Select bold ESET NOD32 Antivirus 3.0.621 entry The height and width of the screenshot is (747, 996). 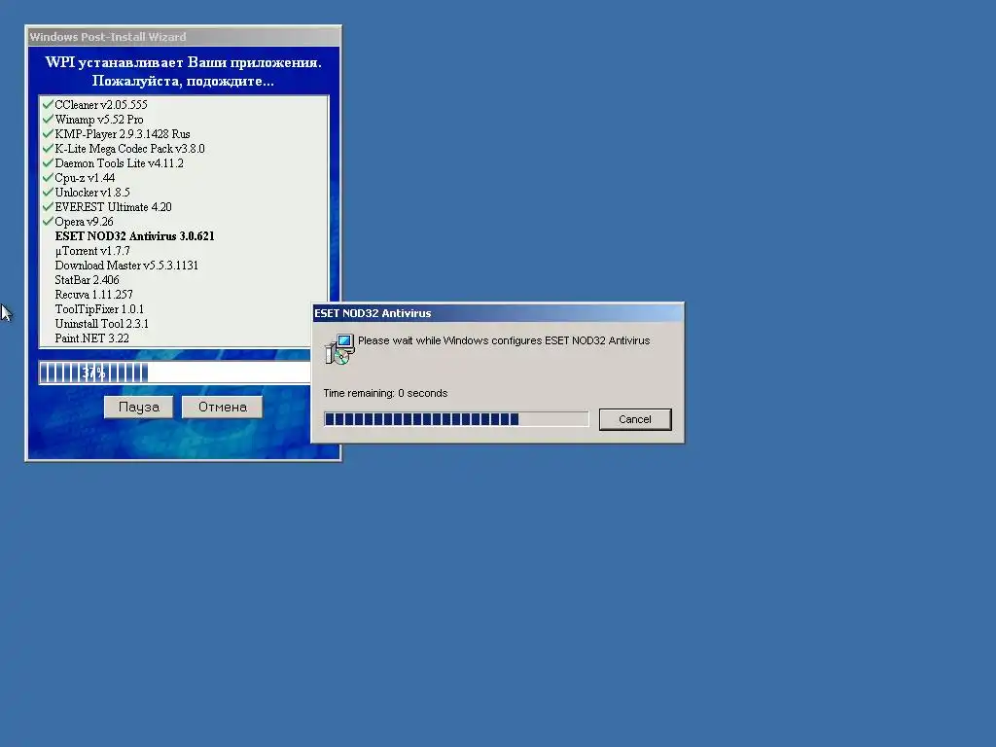134,236
